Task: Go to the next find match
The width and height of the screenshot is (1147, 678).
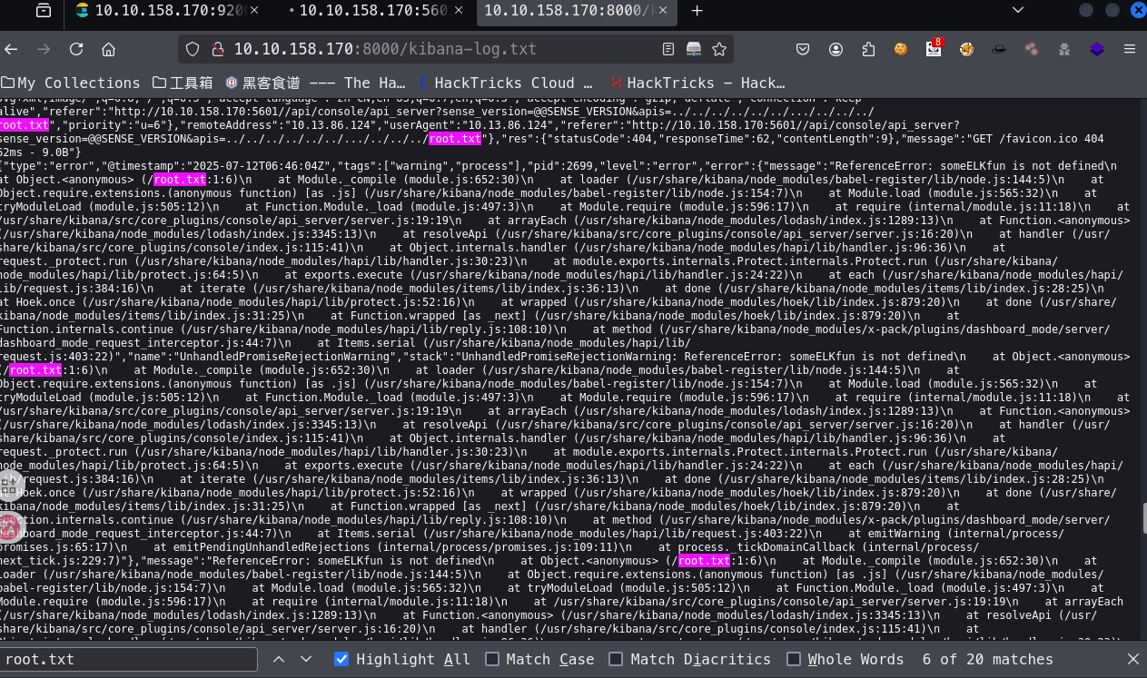Action: click(306, 659)
